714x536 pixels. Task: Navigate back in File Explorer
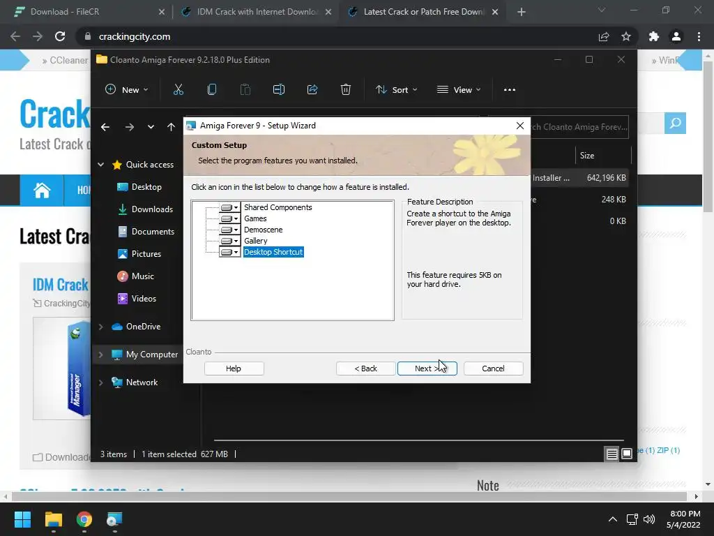click(105, 127)
